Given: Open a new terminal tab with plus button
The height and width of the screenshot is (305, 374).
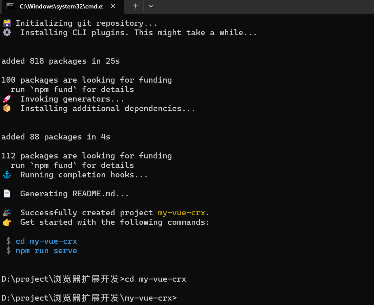Looking at the screenshot, I should (x=135, y=6).
